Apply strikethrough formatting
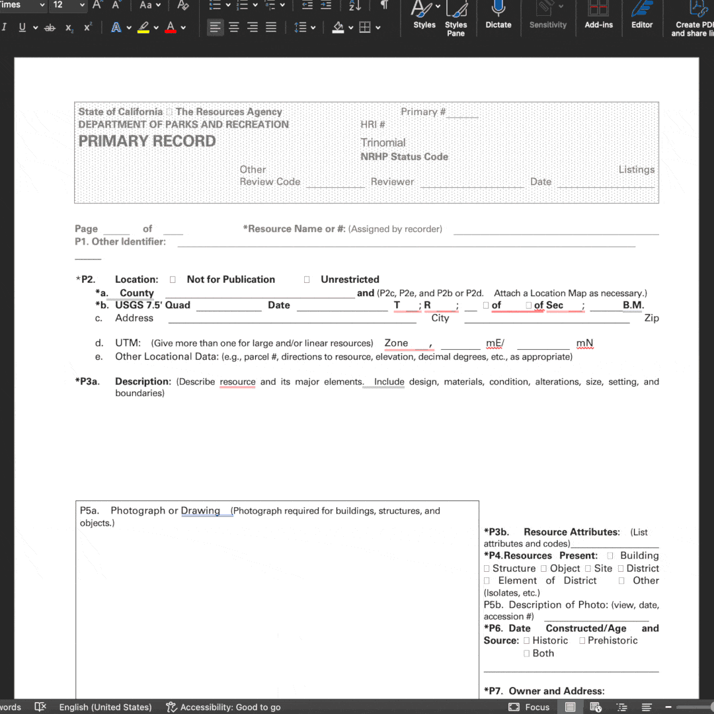 50,28
